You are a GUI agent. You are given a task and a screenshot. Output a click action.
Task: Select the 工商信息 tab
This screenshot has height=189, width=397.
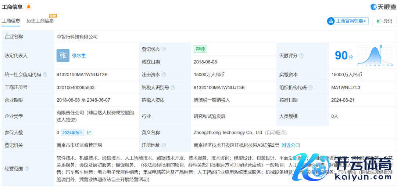click(11, 21)
